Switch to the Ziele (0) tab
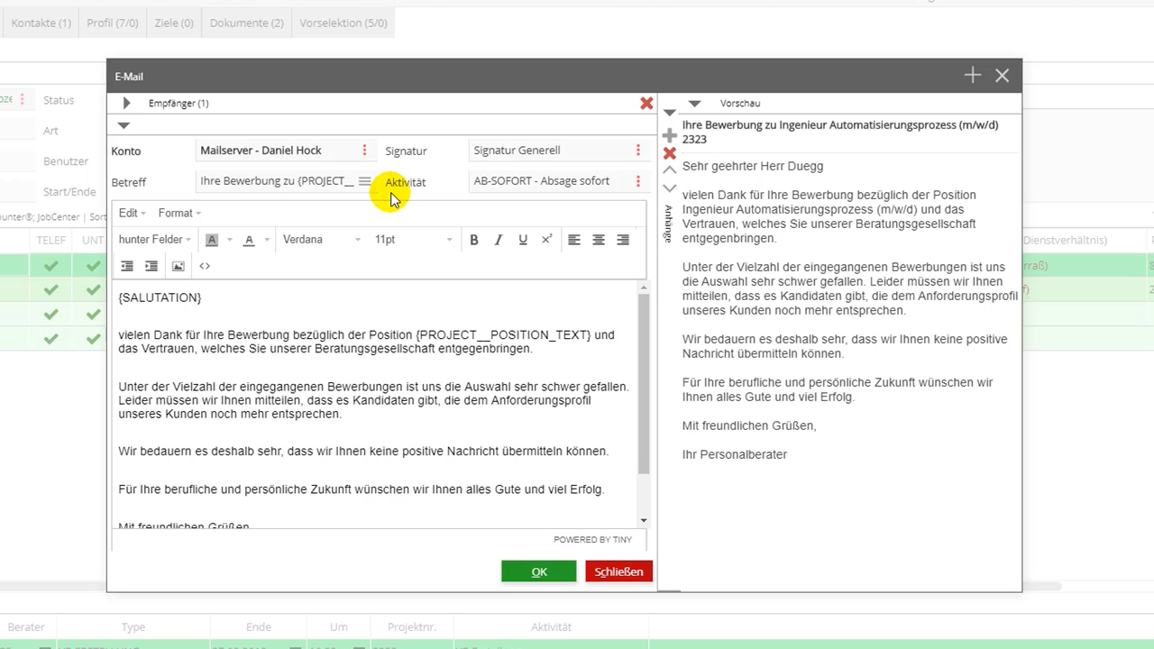This screenshot has width=1154, height=649. click(175, 23)
